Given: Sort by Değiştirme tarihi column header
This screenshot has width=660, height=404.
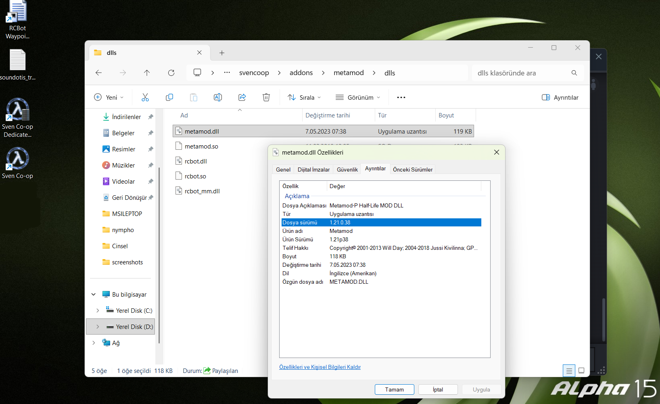Looking at the screenshot, I should 338,115.
